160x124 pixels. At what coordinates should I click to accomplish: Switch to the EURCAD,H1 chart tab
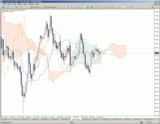tap(138, 119)
